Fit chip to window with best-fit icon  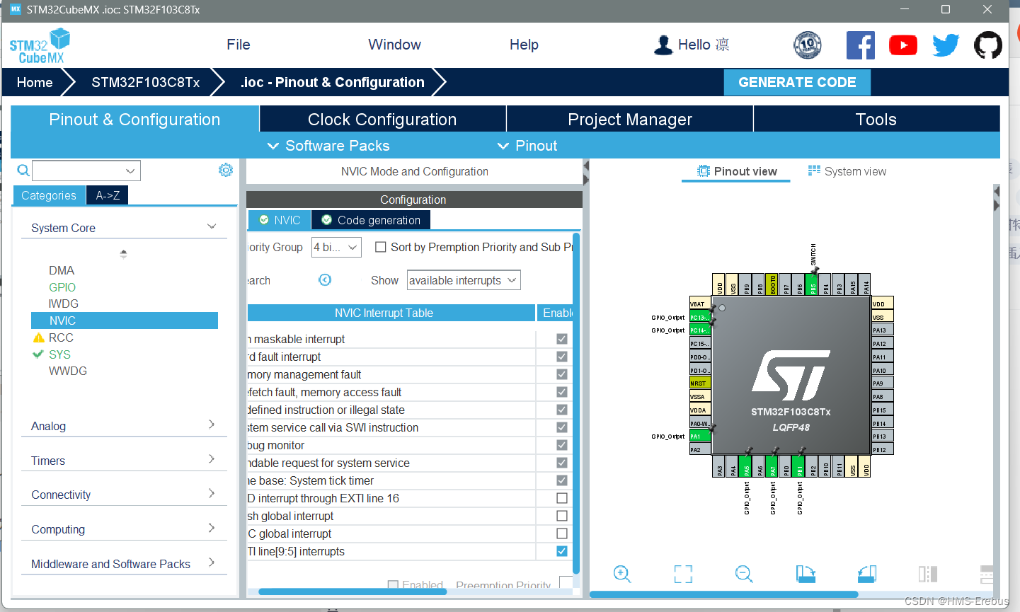click(683, 574)
